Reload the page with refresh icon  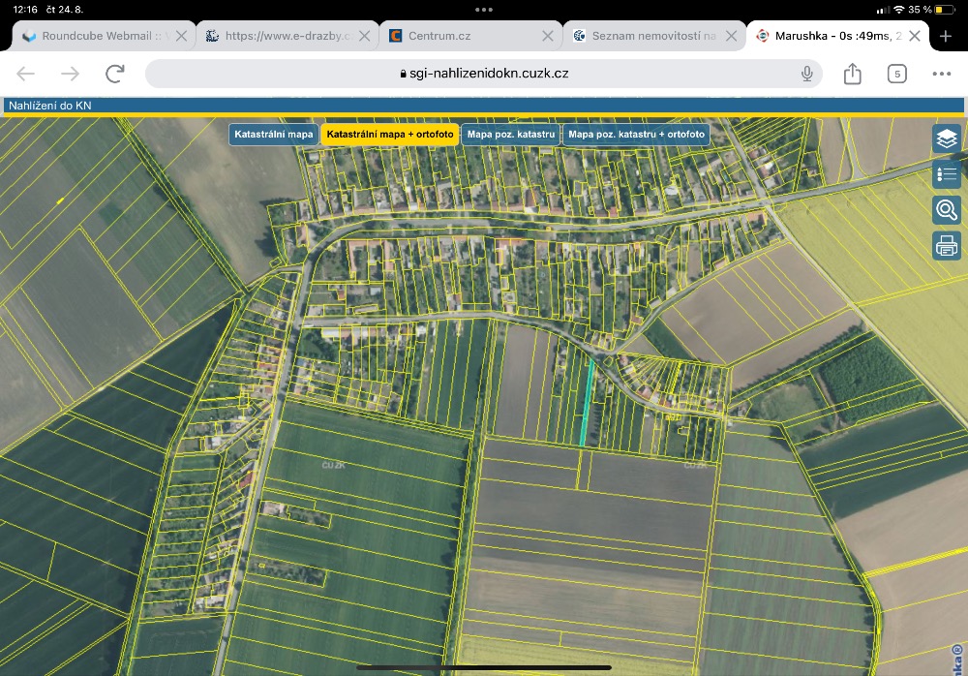coord(115,74)
